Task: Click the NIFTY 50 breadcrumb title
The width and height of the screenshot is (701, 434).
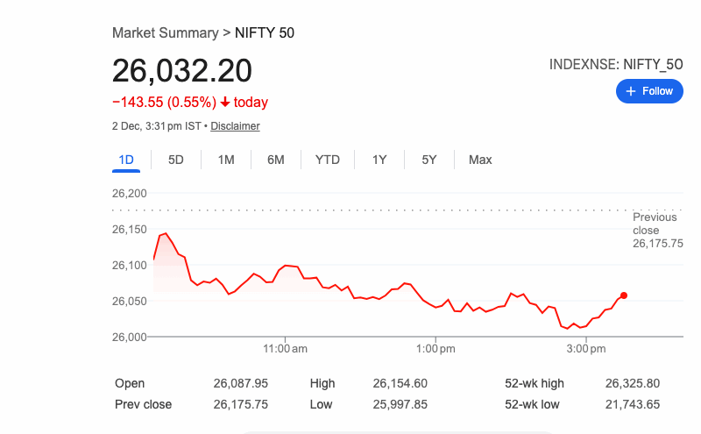Action: (x=265, y=32)
